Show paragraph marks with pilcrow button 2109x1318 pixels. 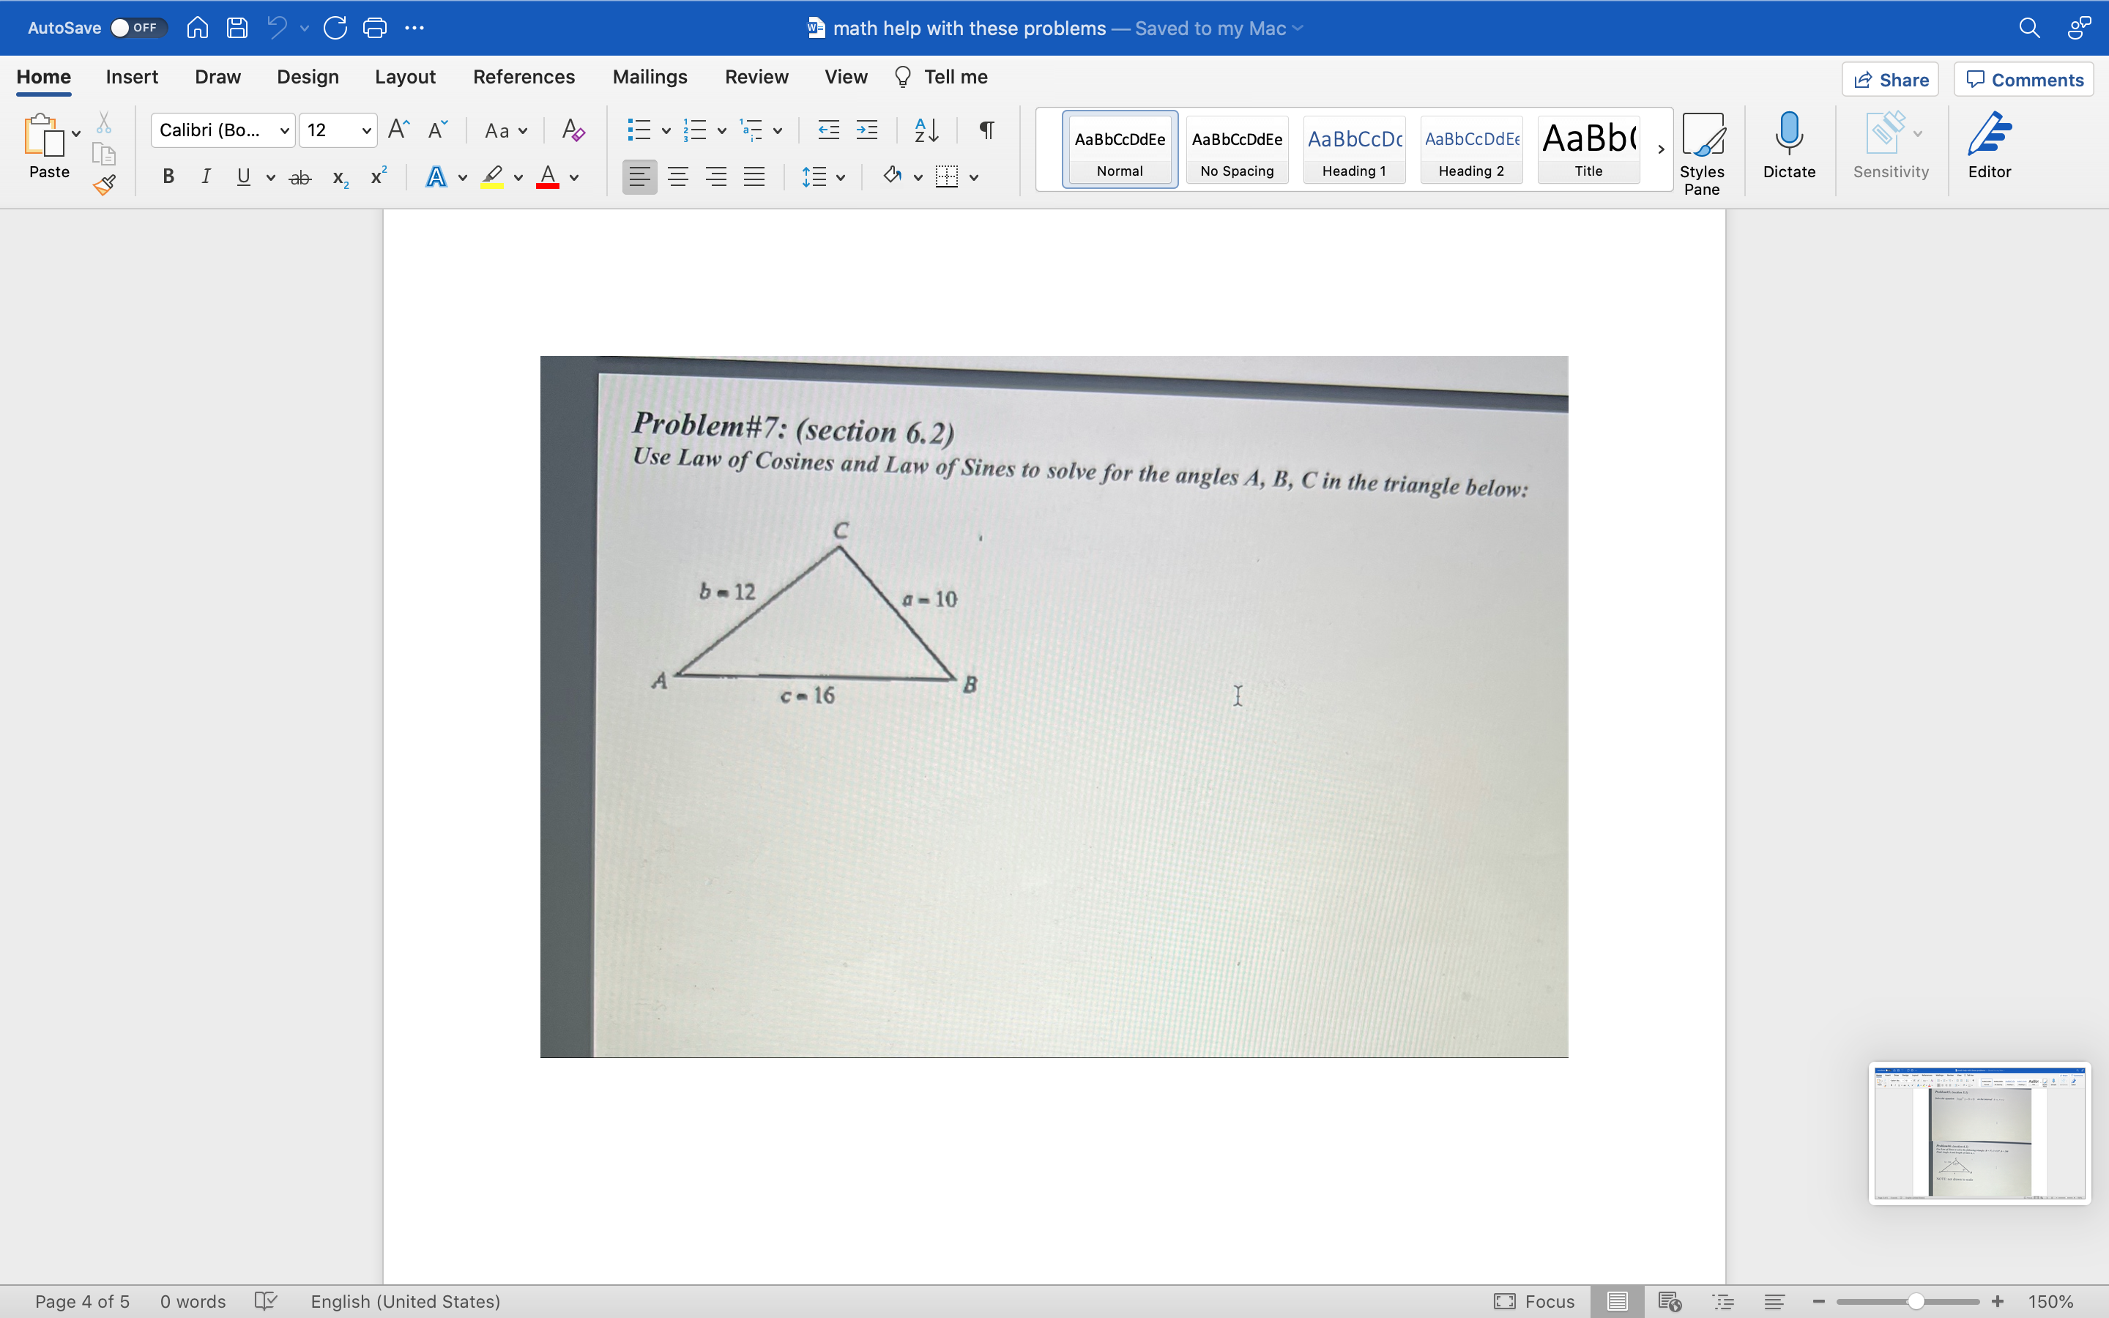(985, 129)
